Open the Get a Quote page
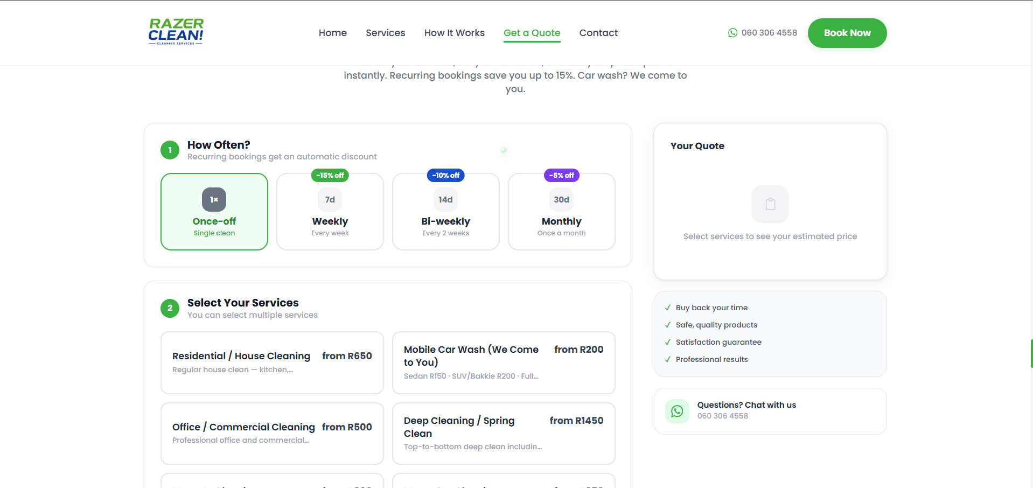Screen dimensions: 1033x488 (532, 33)
